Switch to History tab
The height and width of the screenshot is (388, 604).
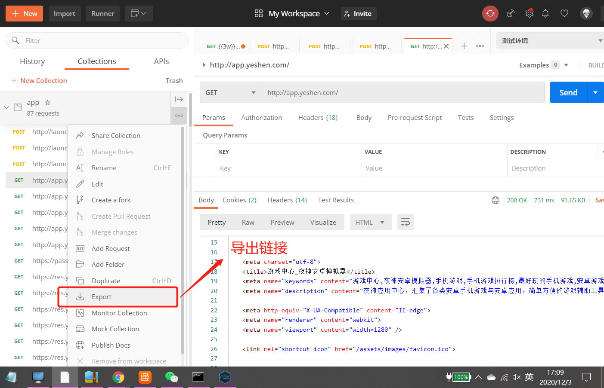32,61
